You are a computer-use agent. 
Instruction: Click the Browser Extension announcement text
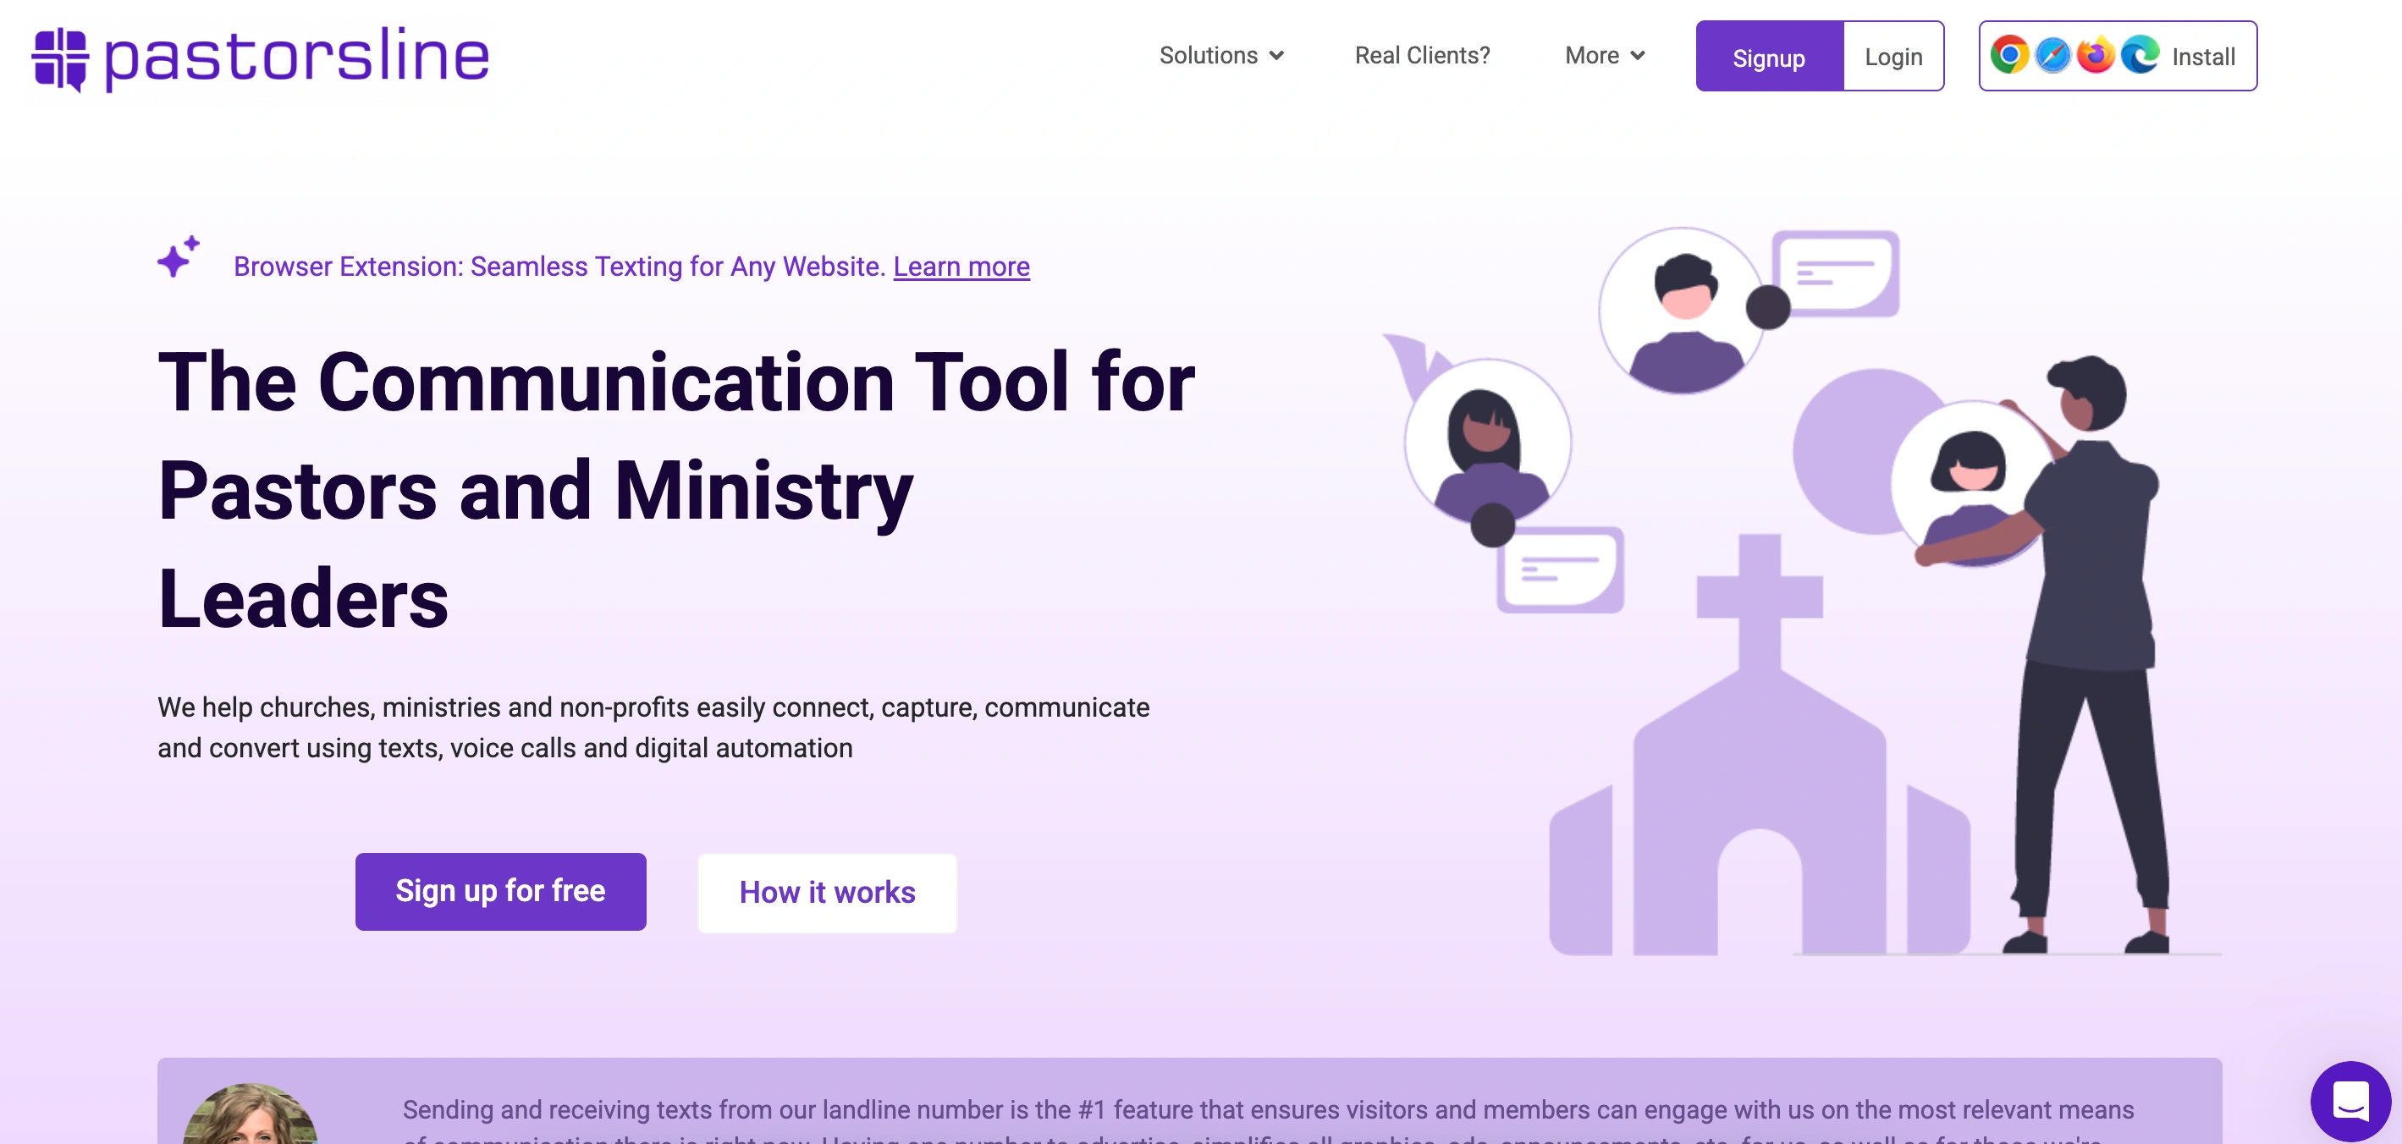click(559, 267)
